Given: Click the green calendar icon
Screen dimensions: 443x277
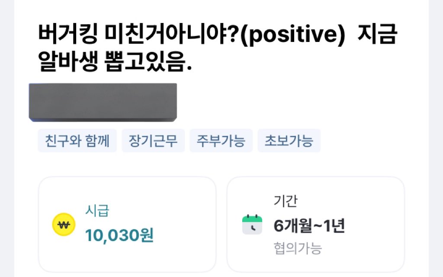Looking at the screenshot, I should (x=252, y=225).
